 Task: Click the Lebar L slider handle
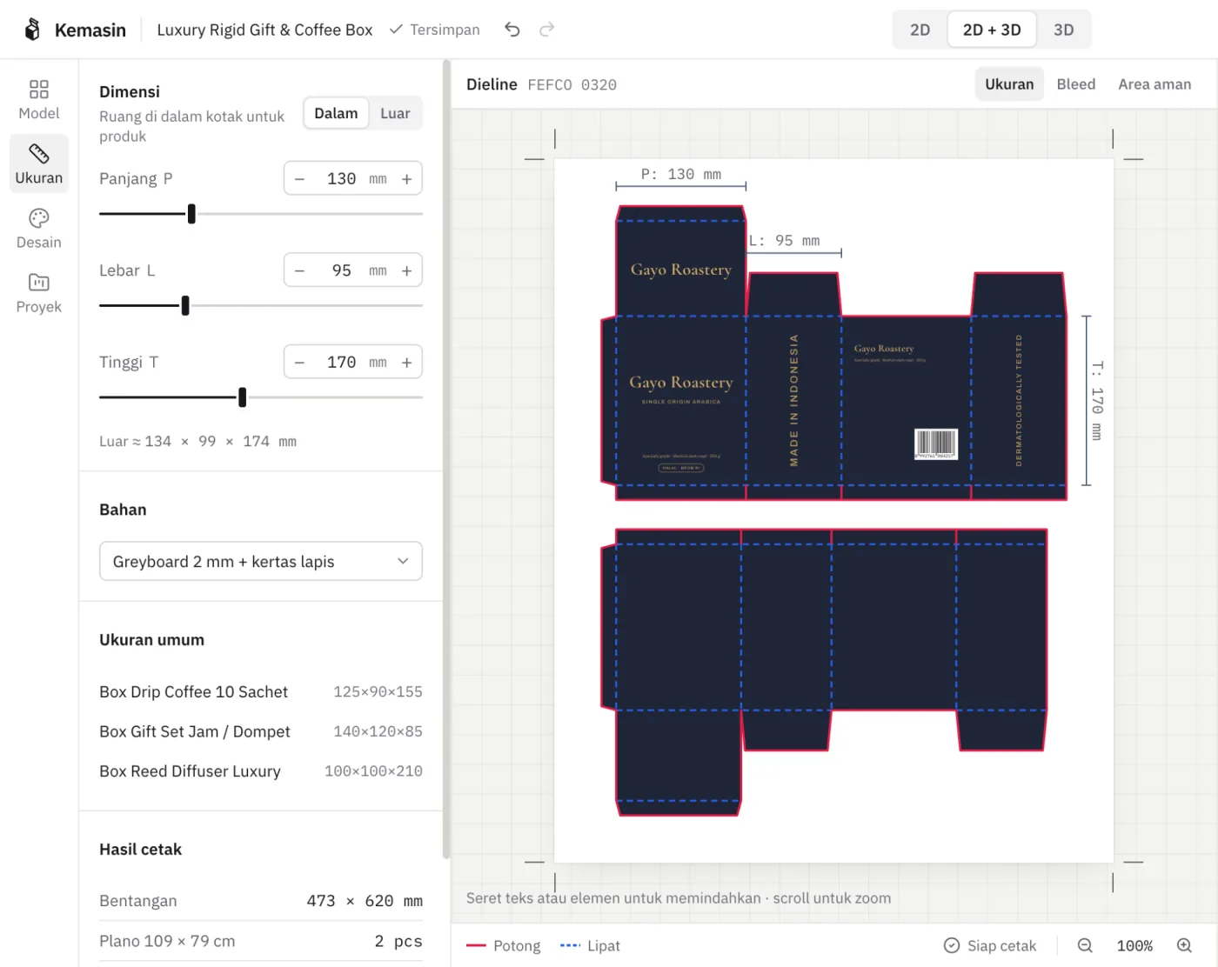click(185, 306)
